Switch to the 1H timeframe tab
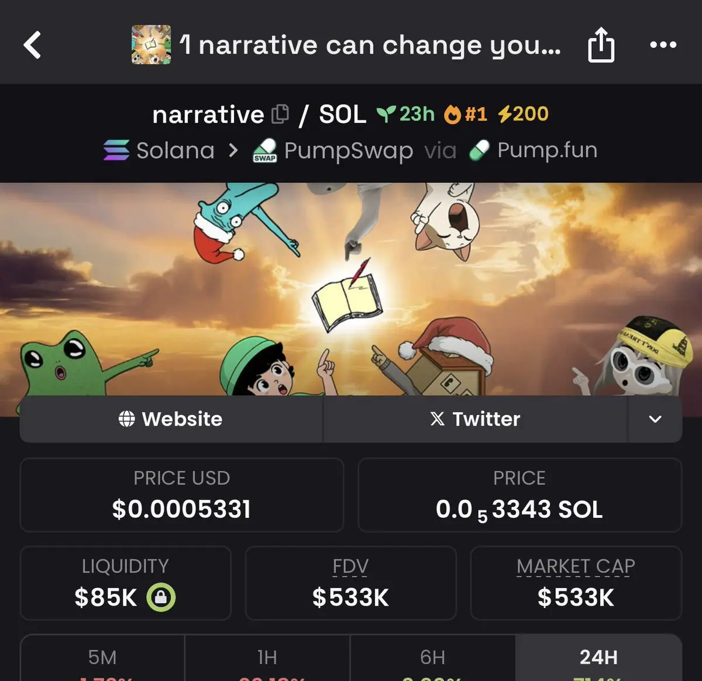This screenshot has height=681, width=702. [267, 658]
